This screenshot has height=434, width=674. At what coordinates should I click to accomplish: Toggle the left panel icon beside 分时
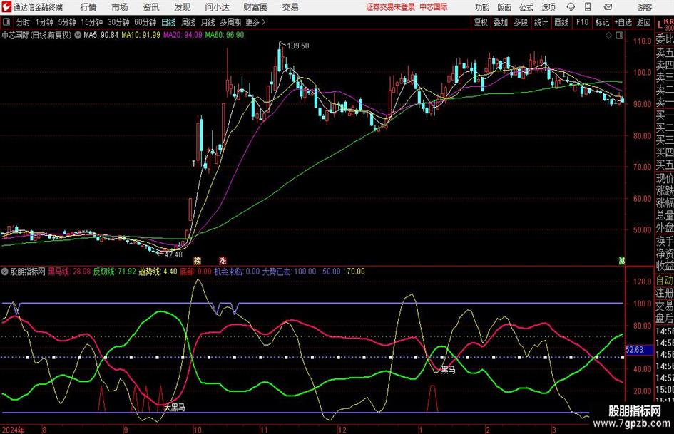(x=6, y=22)
